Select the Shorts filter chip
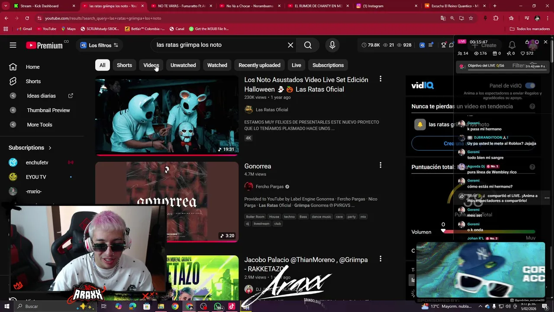Image resolution: width=554 pixels, height=312 pixels. 124,65
